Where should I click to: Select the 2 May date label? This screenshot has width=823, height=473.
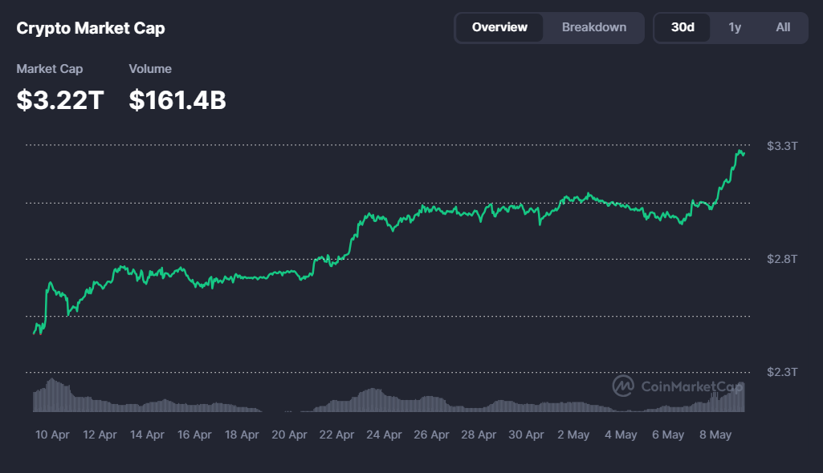(572, 434)
